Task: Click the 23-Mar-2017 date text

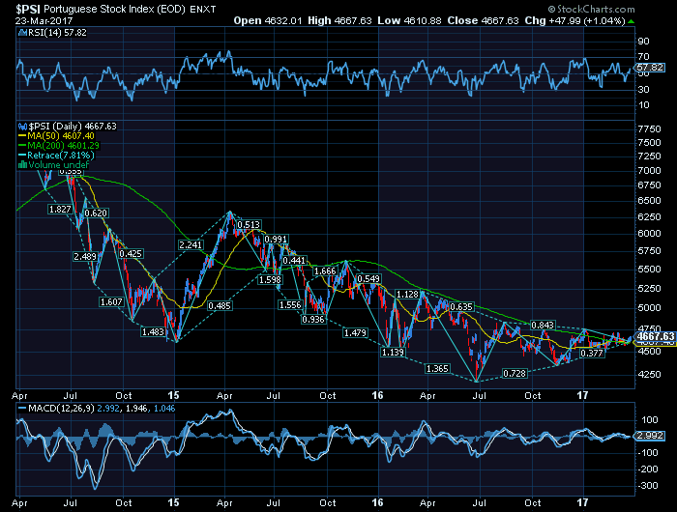Action: (35, 18)
